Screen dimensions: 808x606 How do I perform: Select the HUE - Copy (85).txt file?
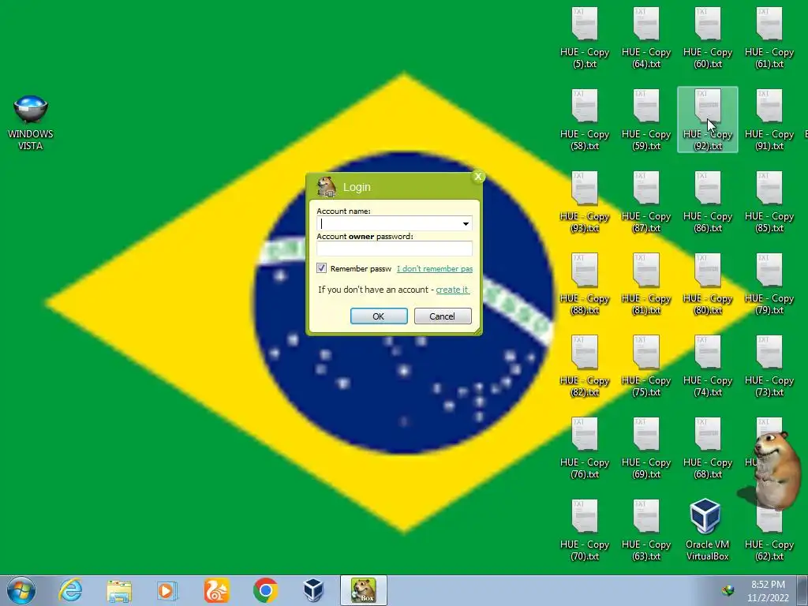tap(769, 202)
